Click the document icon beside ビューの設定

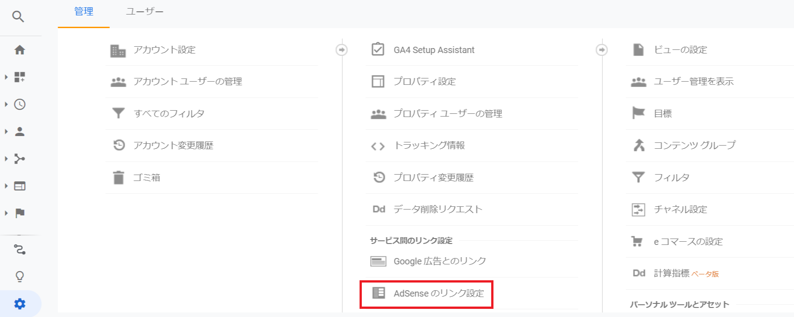638,49
